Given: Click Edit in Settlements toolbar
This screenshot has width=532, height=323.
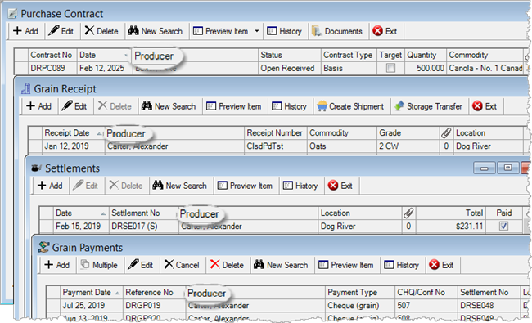Looking at the screenshot, I should tap(85, 186).
